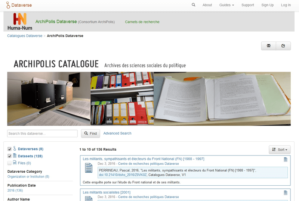Click the share dataverse arrow button

pyautogui.click(x=283, y=46)
